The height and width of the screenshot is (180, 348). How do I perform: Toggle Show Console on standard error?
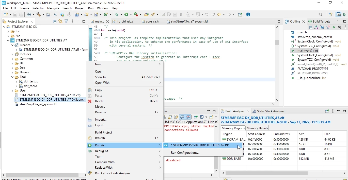[188, 117]
